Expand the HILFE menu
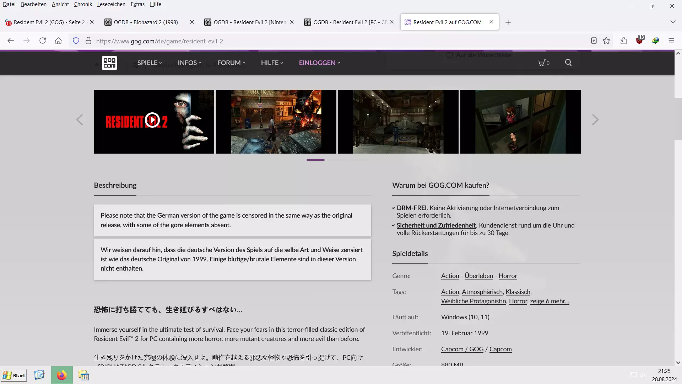This screenshot has width=682, height=384. point(272,63)
